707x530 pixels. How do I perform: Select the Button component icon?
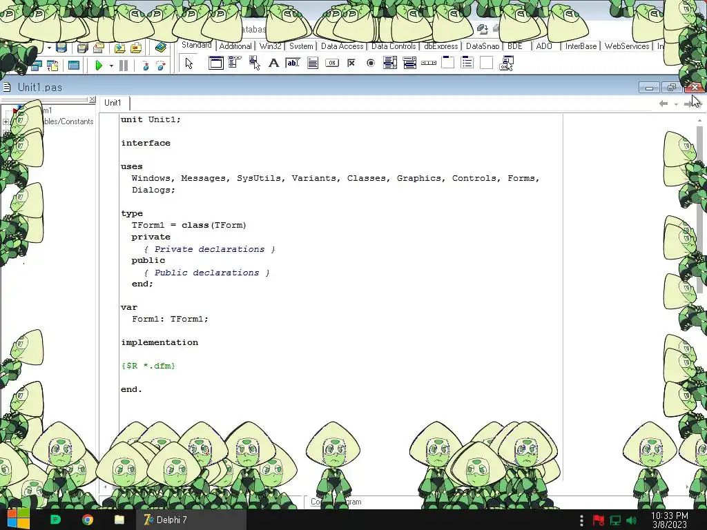click(332, 63)
